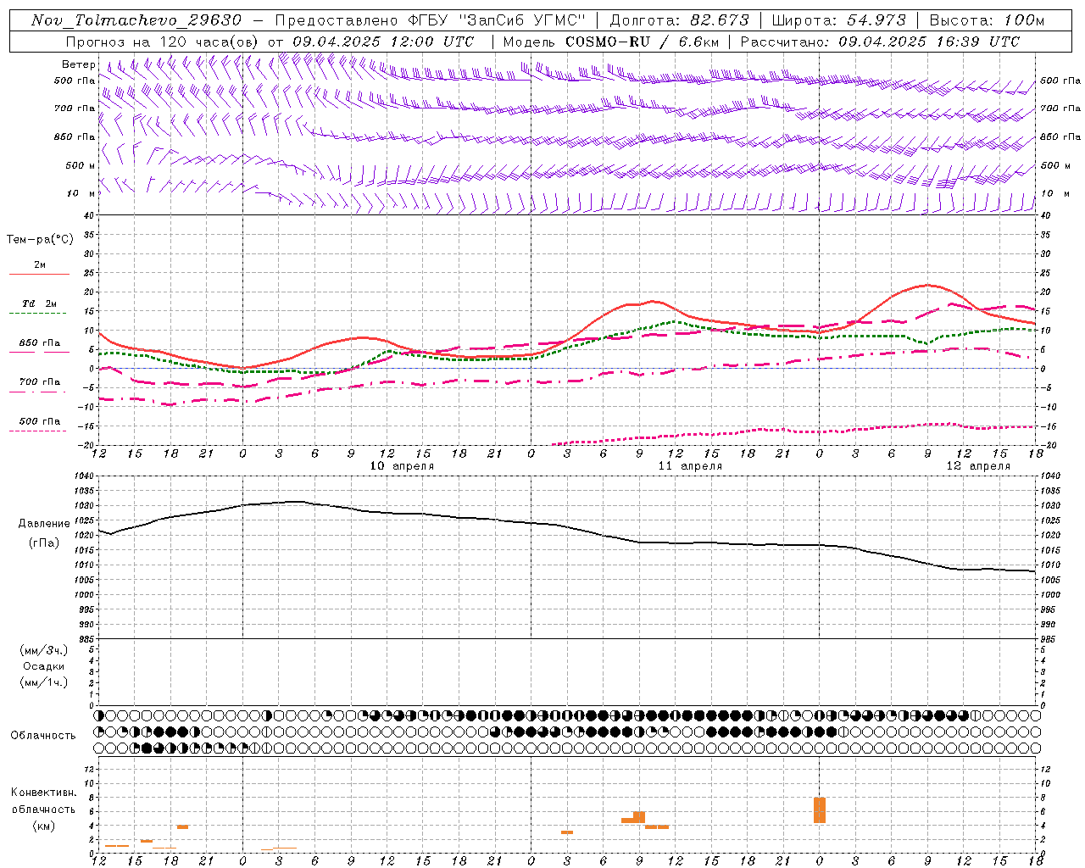
Task: Click the Модель COSMO-RU / 6.6км label
Action: coord(610,42)
